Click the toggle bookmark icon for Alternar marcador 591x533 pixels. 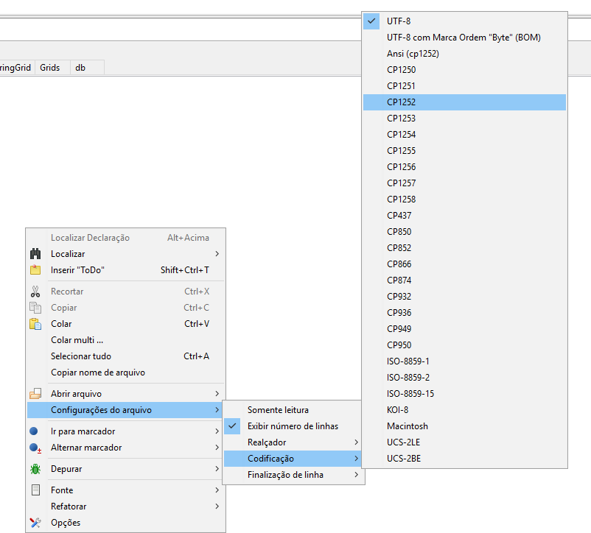click(35, 448)
